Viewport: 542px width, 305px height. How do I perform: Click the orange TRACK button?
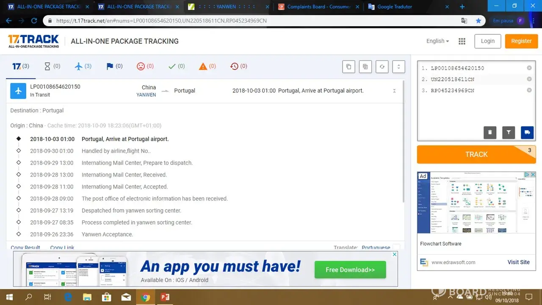click(476, 155)
